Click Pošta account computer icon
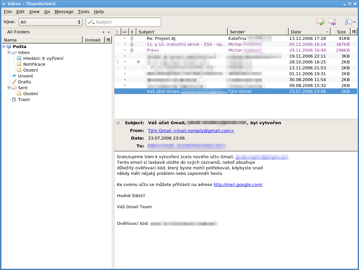Viewport: 359px width, 270px height. tap(9, 47)
